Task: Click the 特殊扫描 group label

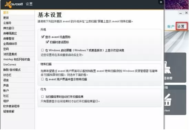Action: pos(46,64)
